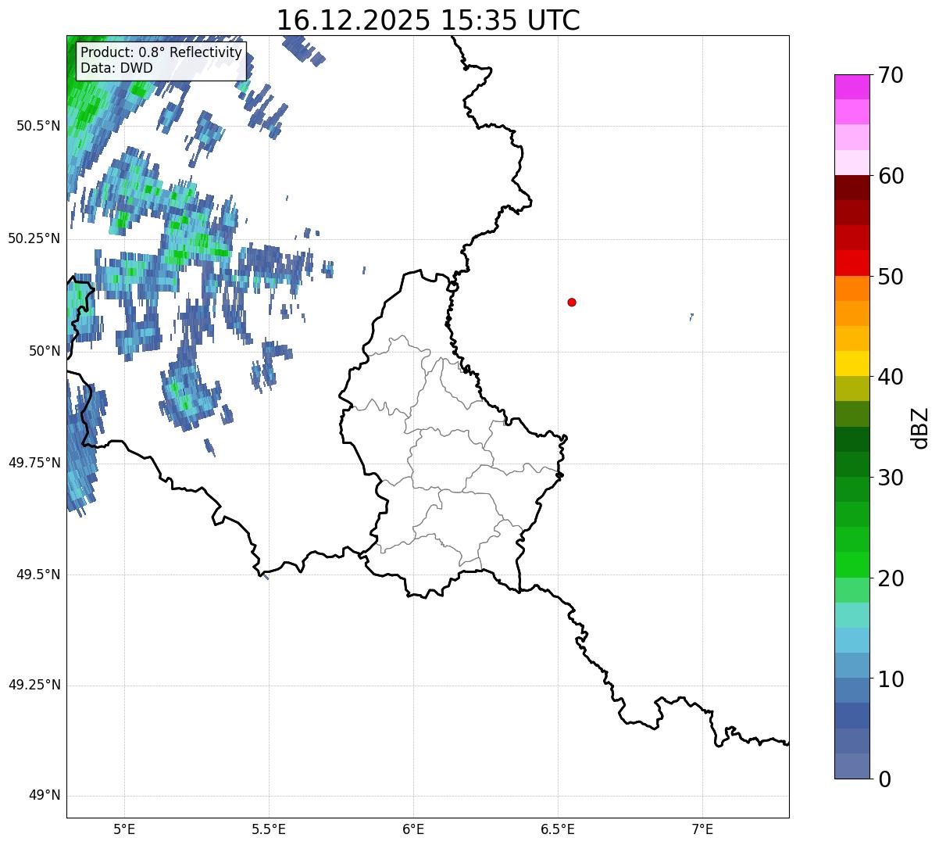This screenshot has height=845, width=939.
Task: Click the 6°E longitude label
Action: pyautogui.click(x=413, y=829)
